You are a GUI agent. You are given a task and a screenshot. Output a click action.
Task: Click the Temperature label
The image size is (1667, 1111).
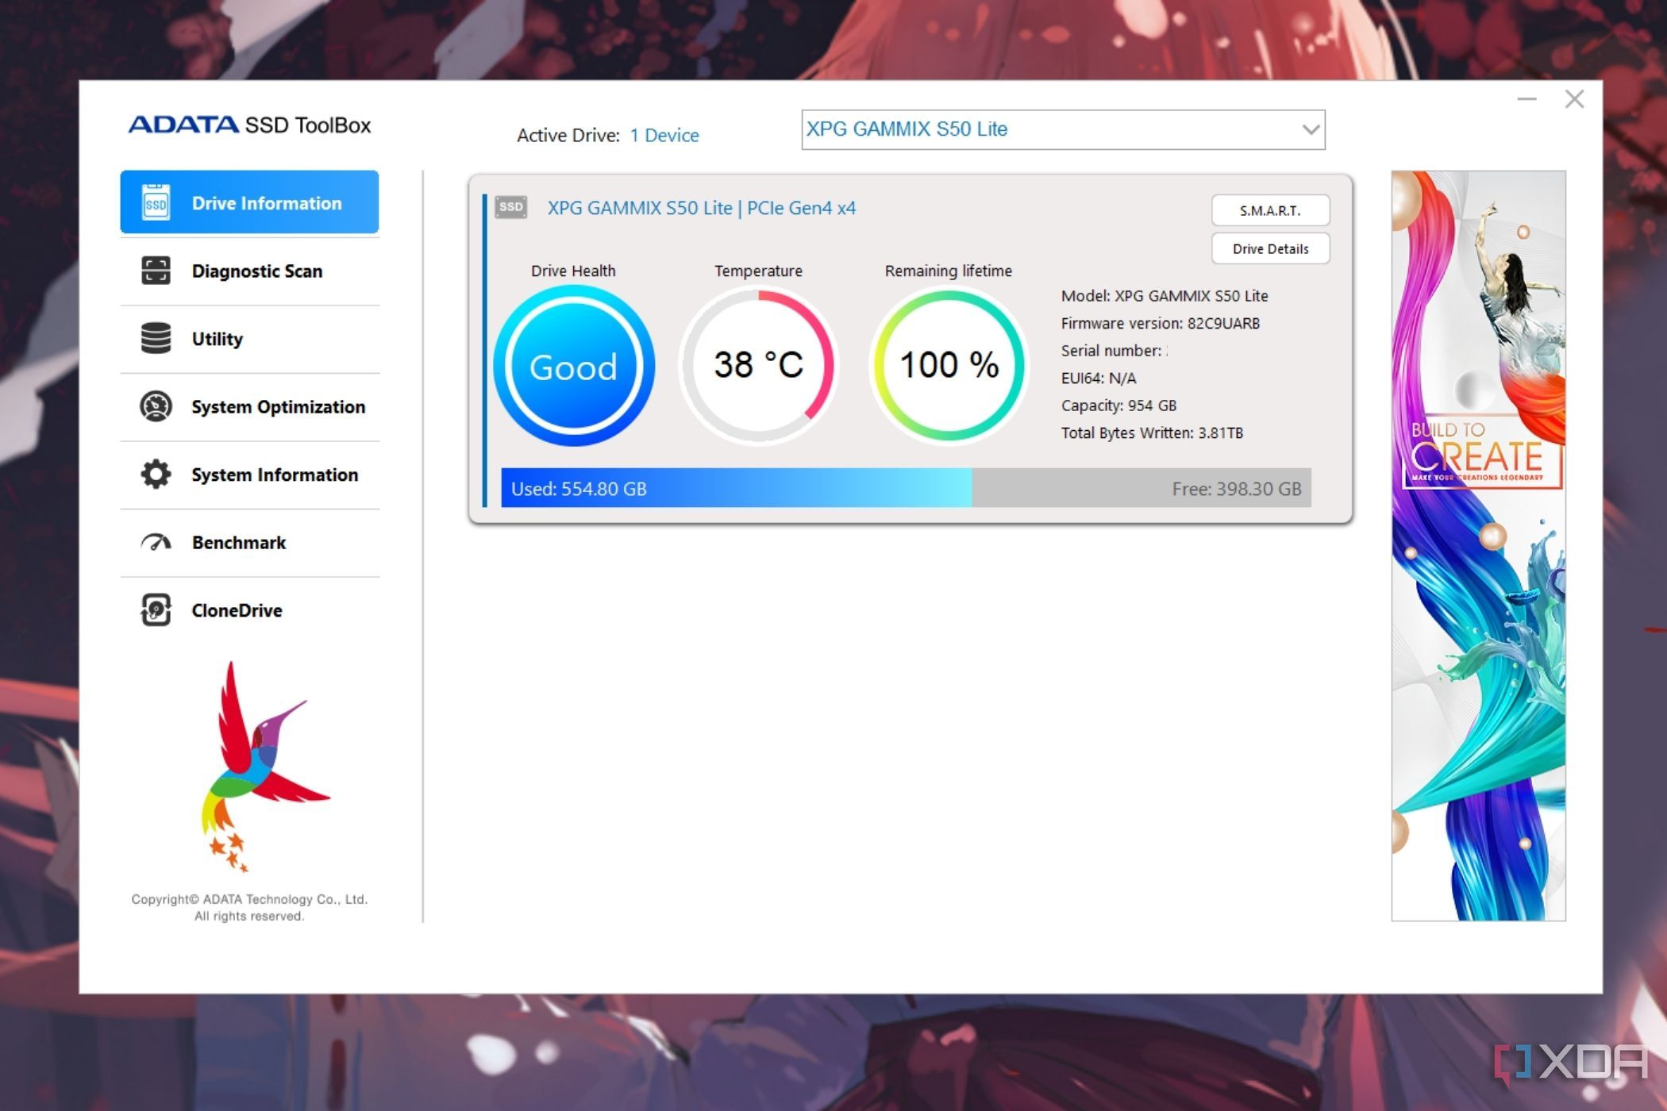pos(758,271)
